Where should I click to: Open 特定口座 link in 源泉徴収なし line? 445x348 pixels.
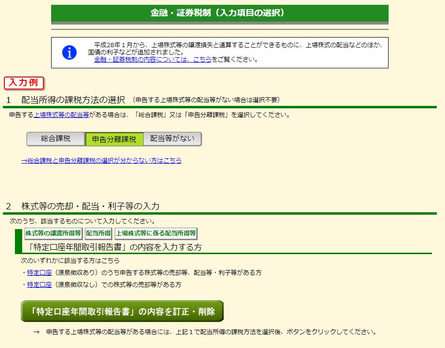[40, 284]
